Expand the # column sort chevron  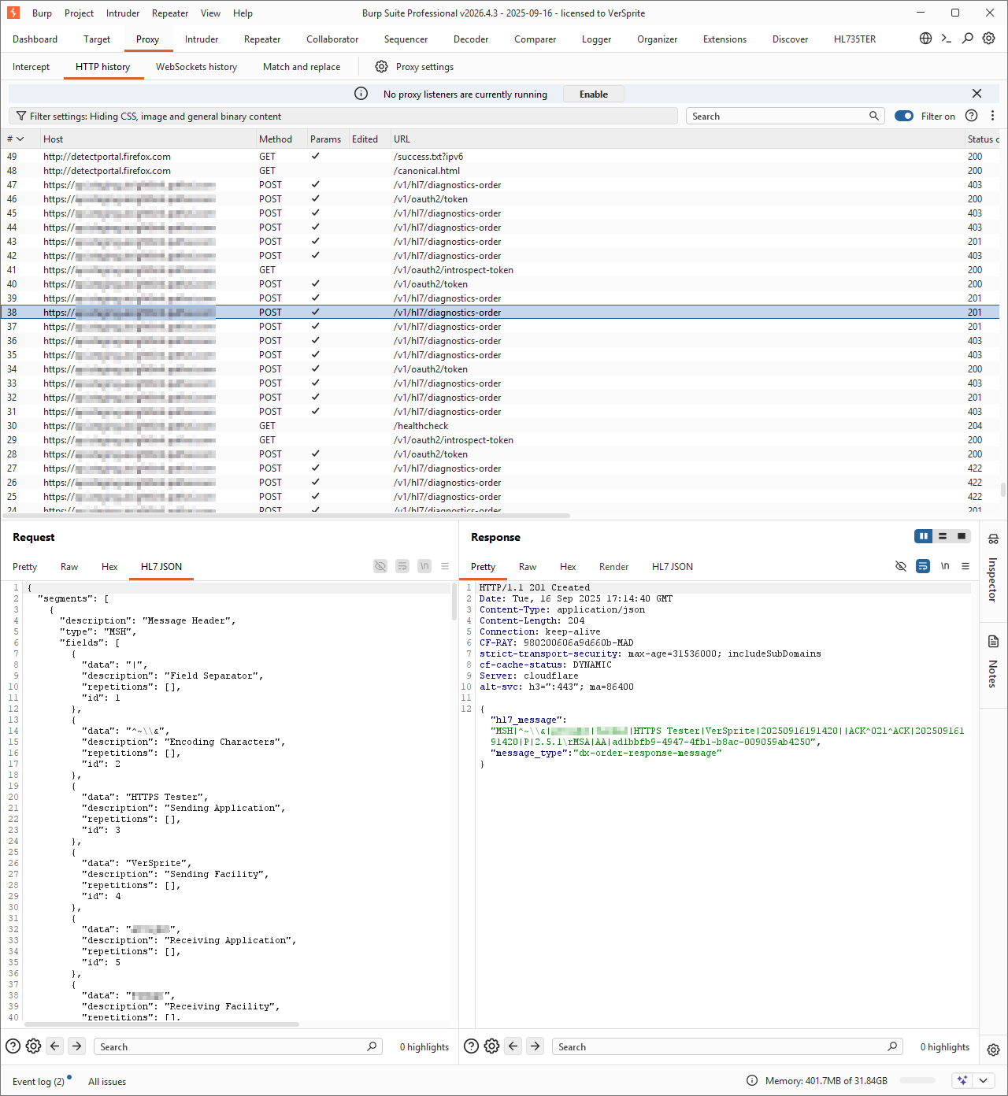[20, 139]
